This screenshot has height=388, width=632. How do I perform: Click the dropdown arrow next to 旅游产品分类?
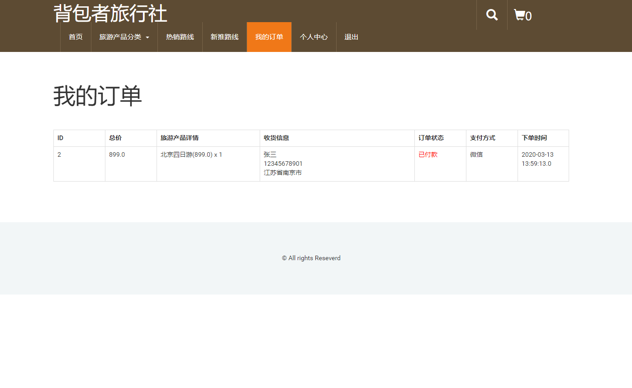coord(148,37)
